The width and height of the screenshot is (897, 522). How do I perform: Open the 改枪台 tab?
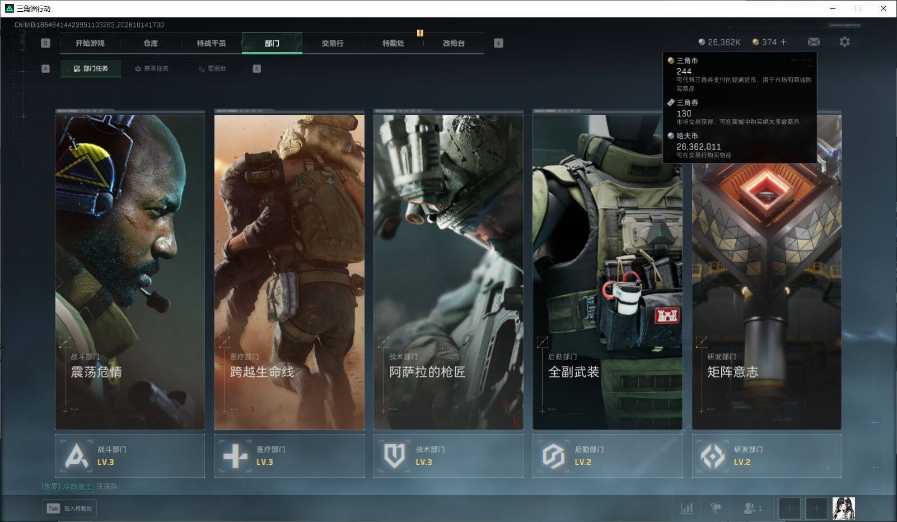[454, 43]
